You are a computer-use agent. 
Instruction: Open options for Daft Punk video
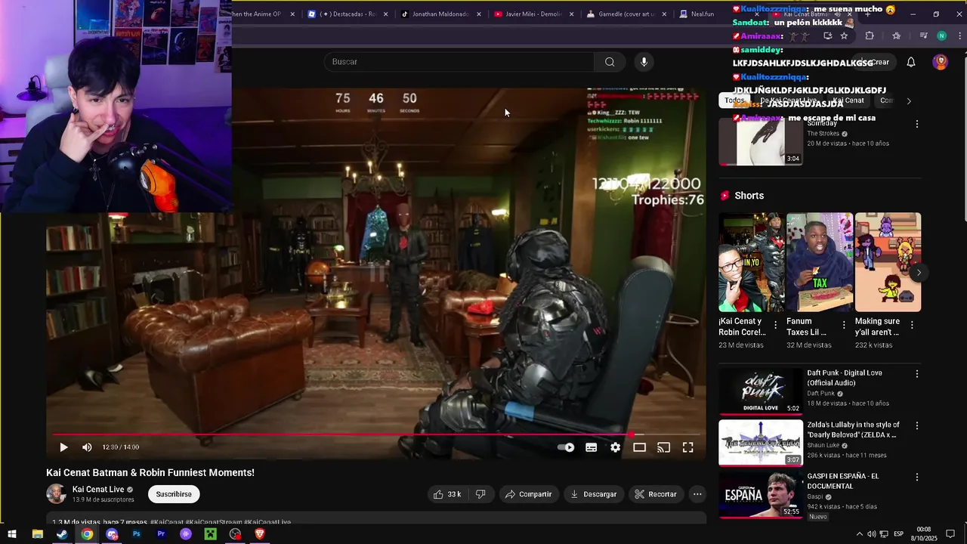[917, 374]
